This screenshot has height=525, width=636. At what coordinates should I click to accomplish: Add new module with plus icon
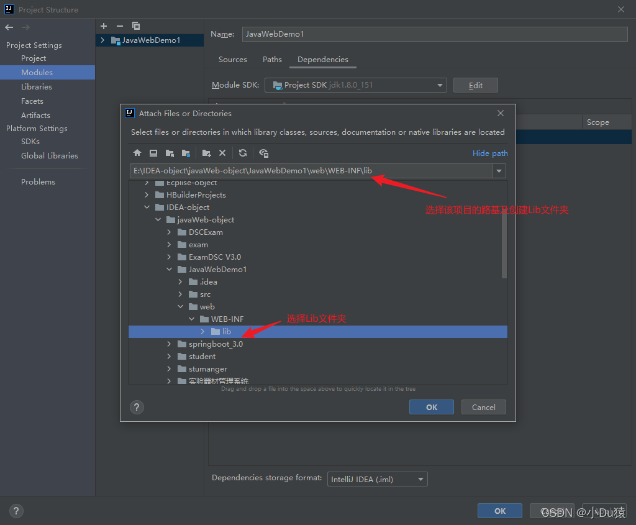point(104,26)
